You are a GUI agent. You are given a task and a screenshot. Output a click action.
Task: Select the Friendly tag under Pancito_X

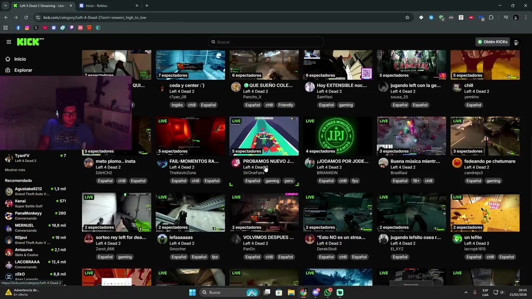(x=286, y=105)
